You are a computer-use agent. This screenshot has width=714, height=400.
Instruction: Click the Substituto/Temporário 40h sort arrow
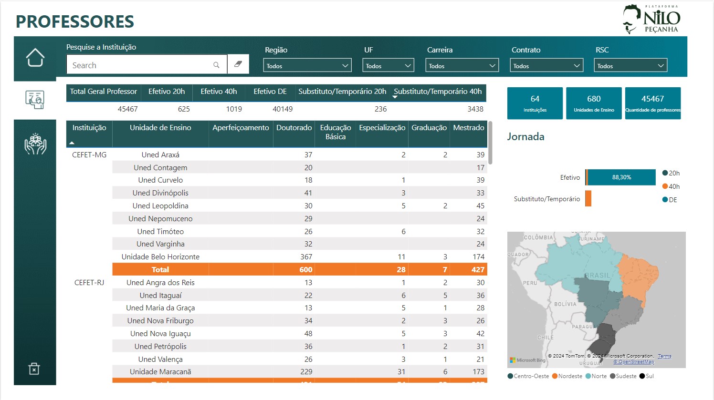(395, 97)
